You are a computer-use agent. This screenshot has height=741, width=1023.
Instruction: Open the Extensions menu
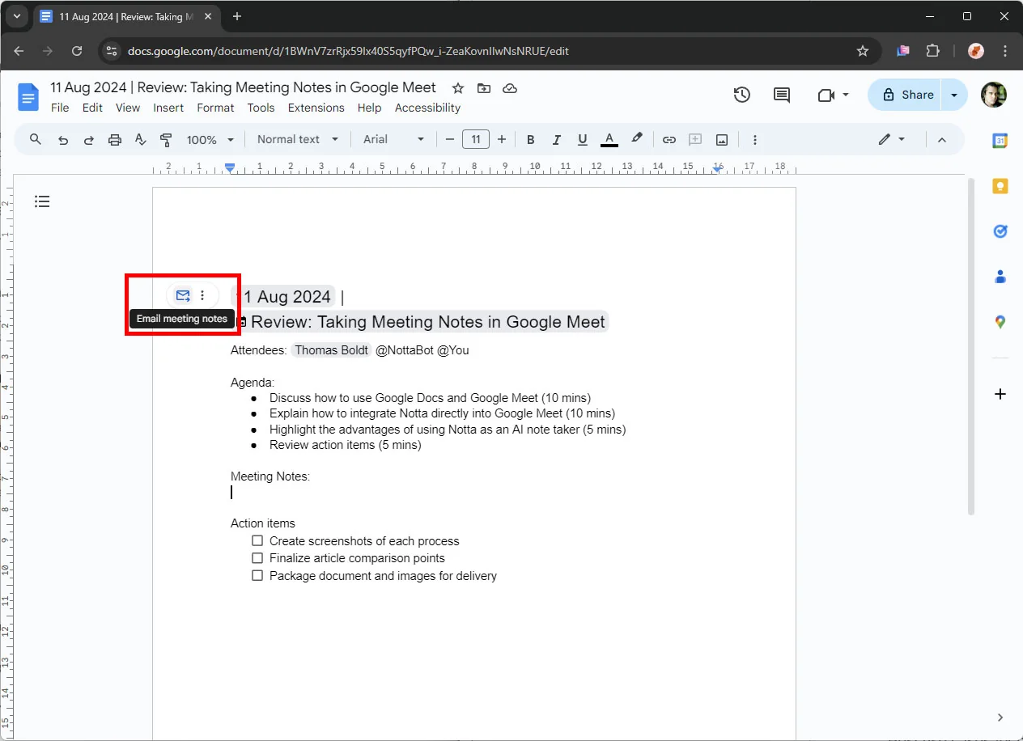click(316, 108)
